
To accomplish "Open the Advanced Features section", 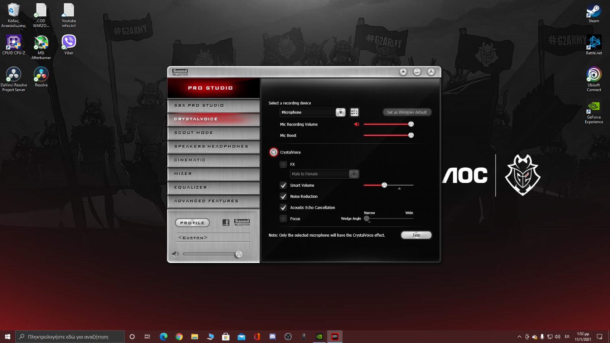I will point(213,201).
